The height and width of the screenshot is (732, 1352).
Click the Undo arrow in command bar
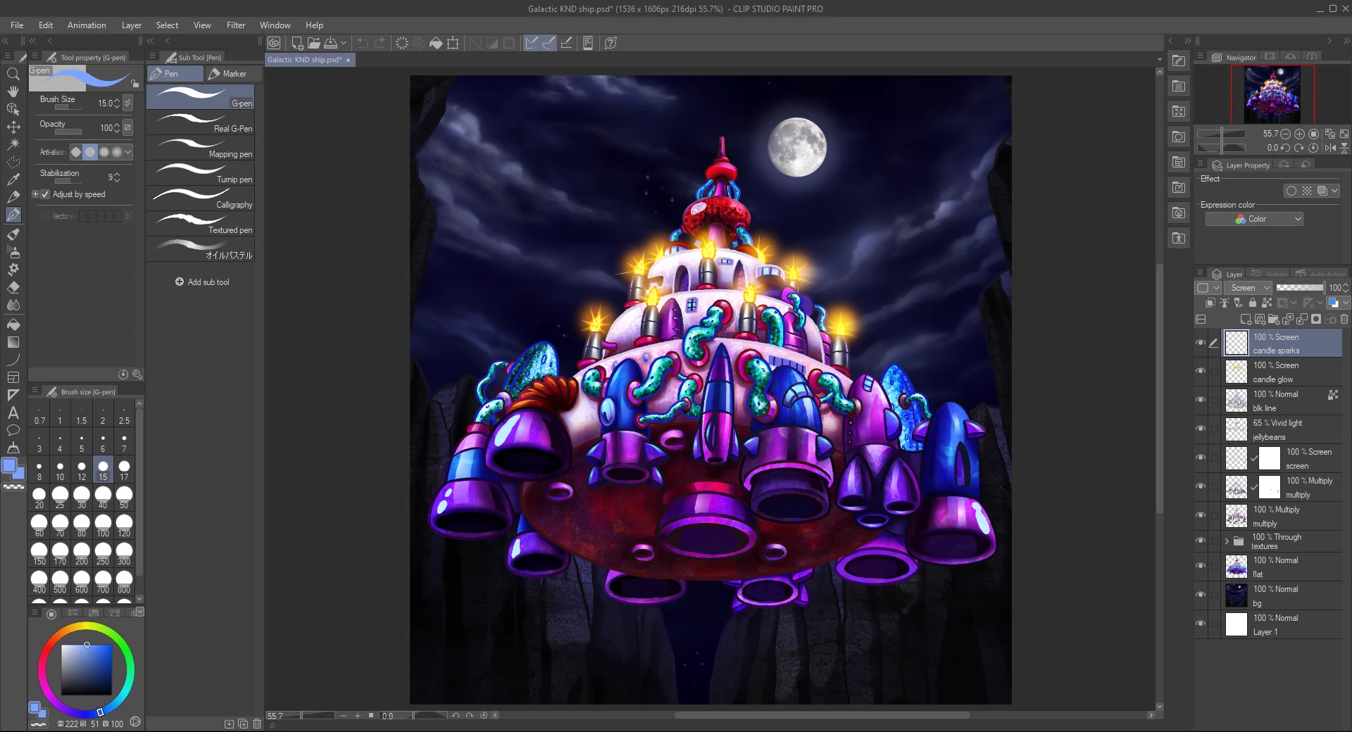click(x=363, y=43)
